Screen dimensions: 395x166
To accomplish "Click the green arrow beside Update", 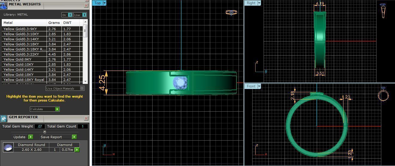I will [x=30, y=137].
